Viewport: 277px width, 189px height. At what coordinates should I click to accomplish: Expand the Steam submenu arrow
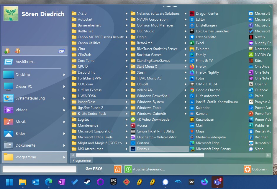click(186, 72)
